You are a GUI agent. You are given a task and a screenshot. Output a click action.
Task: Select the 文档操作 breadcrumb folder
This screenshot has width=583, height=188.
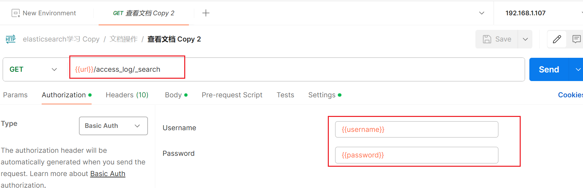(124, 39)
